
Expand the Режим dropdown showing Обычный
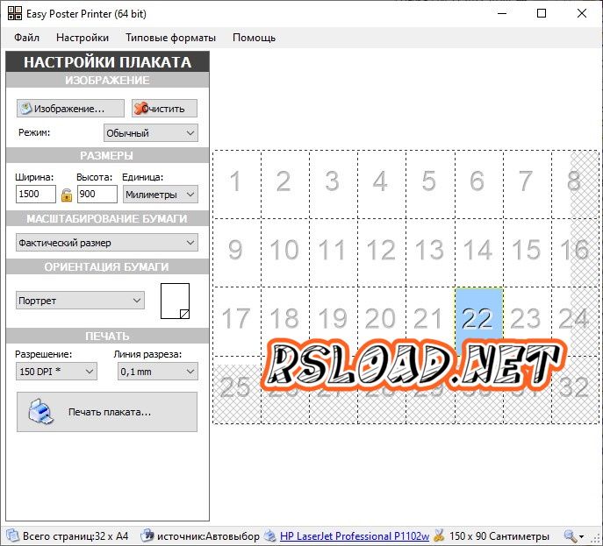pyautogui.click(x=151, y=133)
